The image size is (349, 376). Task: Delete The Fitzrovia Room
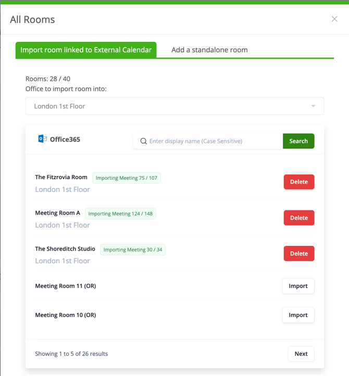(x=299, y=182)
